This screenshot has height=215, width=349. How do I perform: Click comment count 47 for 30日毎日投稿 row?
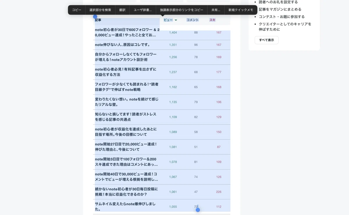point(196,192)
